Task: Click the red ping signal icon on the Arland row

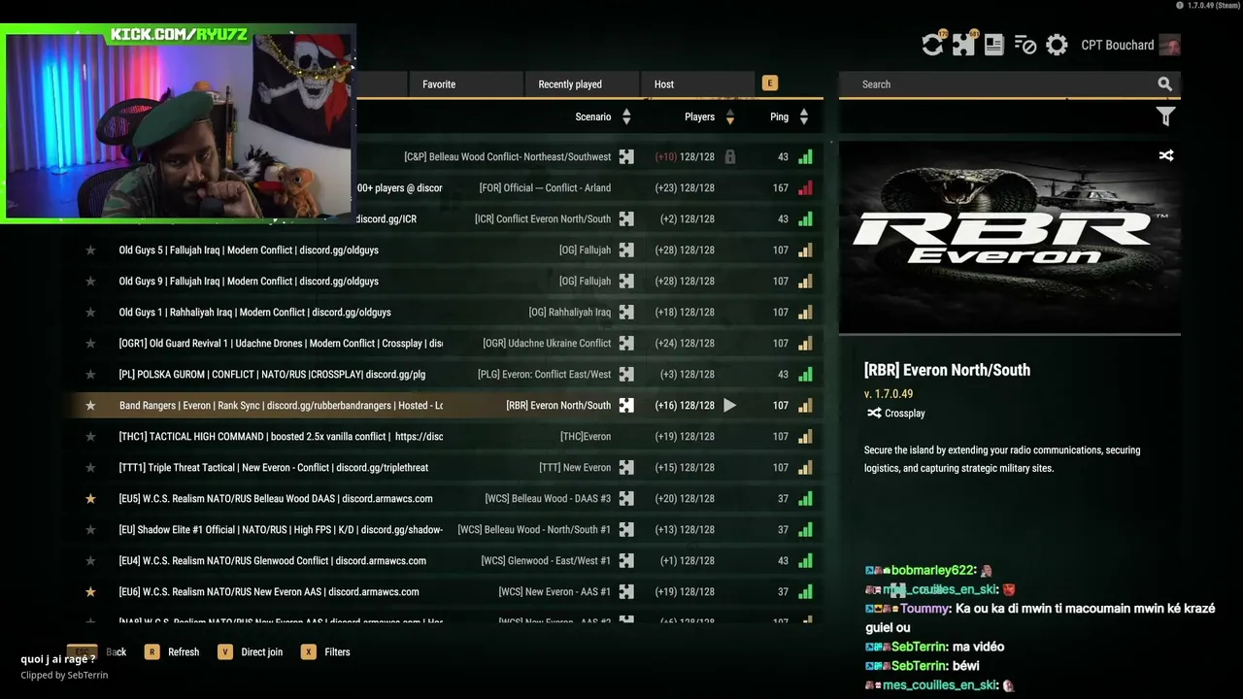Action: pos(805,187)
